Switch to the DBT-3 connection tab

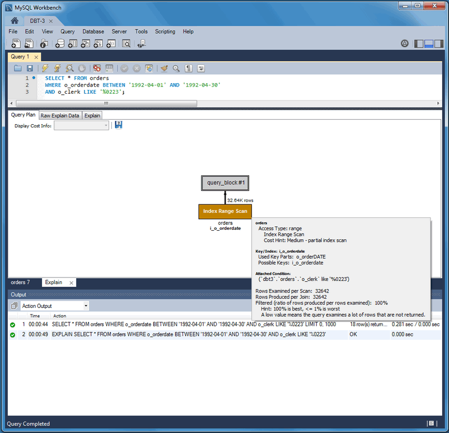pyautogui.click(x=38, y=21)
